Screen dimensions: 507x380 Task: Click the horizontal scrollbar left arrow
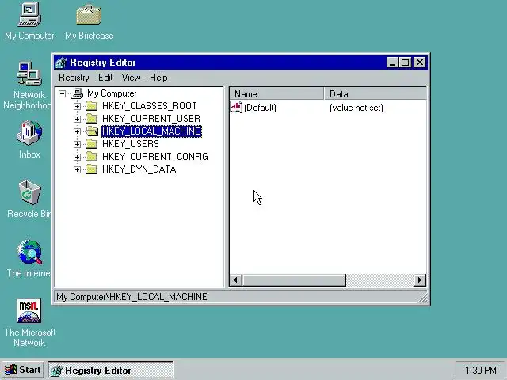(x=236, y=279)
